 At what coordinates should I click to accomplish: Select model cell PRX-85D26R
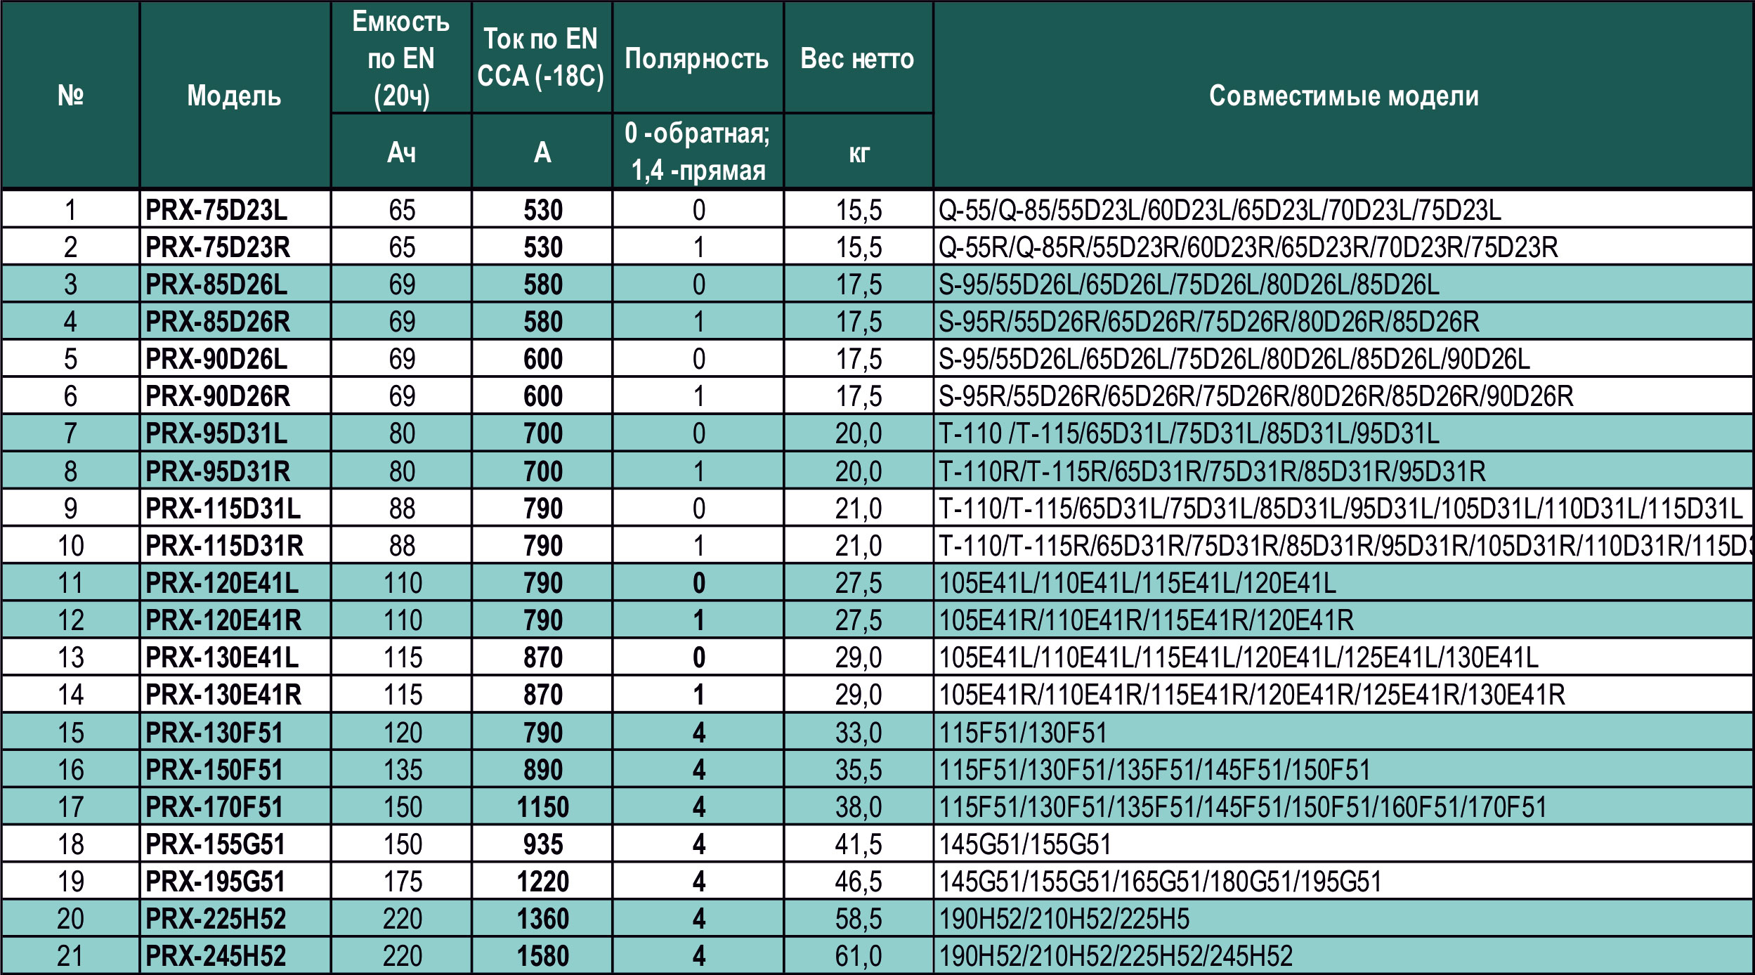pyautogui.click(x=235, y=321)
